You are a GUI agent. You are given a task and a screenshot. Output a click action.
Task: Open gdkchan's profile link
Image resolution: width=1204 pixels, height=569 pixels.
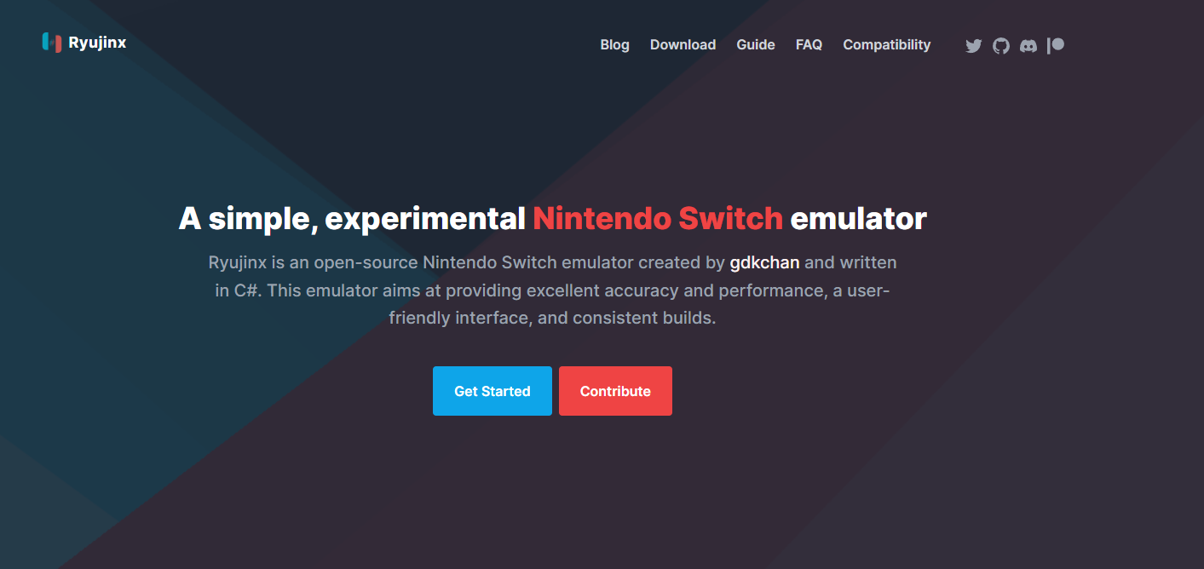pos(763,262)
